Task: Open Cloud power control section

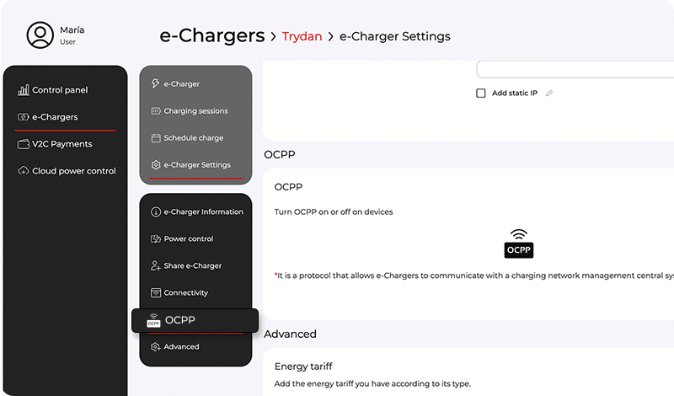Action: coord(73,171)
